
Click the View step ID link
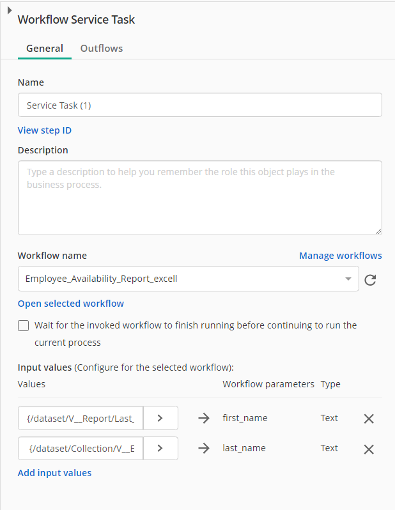pos(45,130)
